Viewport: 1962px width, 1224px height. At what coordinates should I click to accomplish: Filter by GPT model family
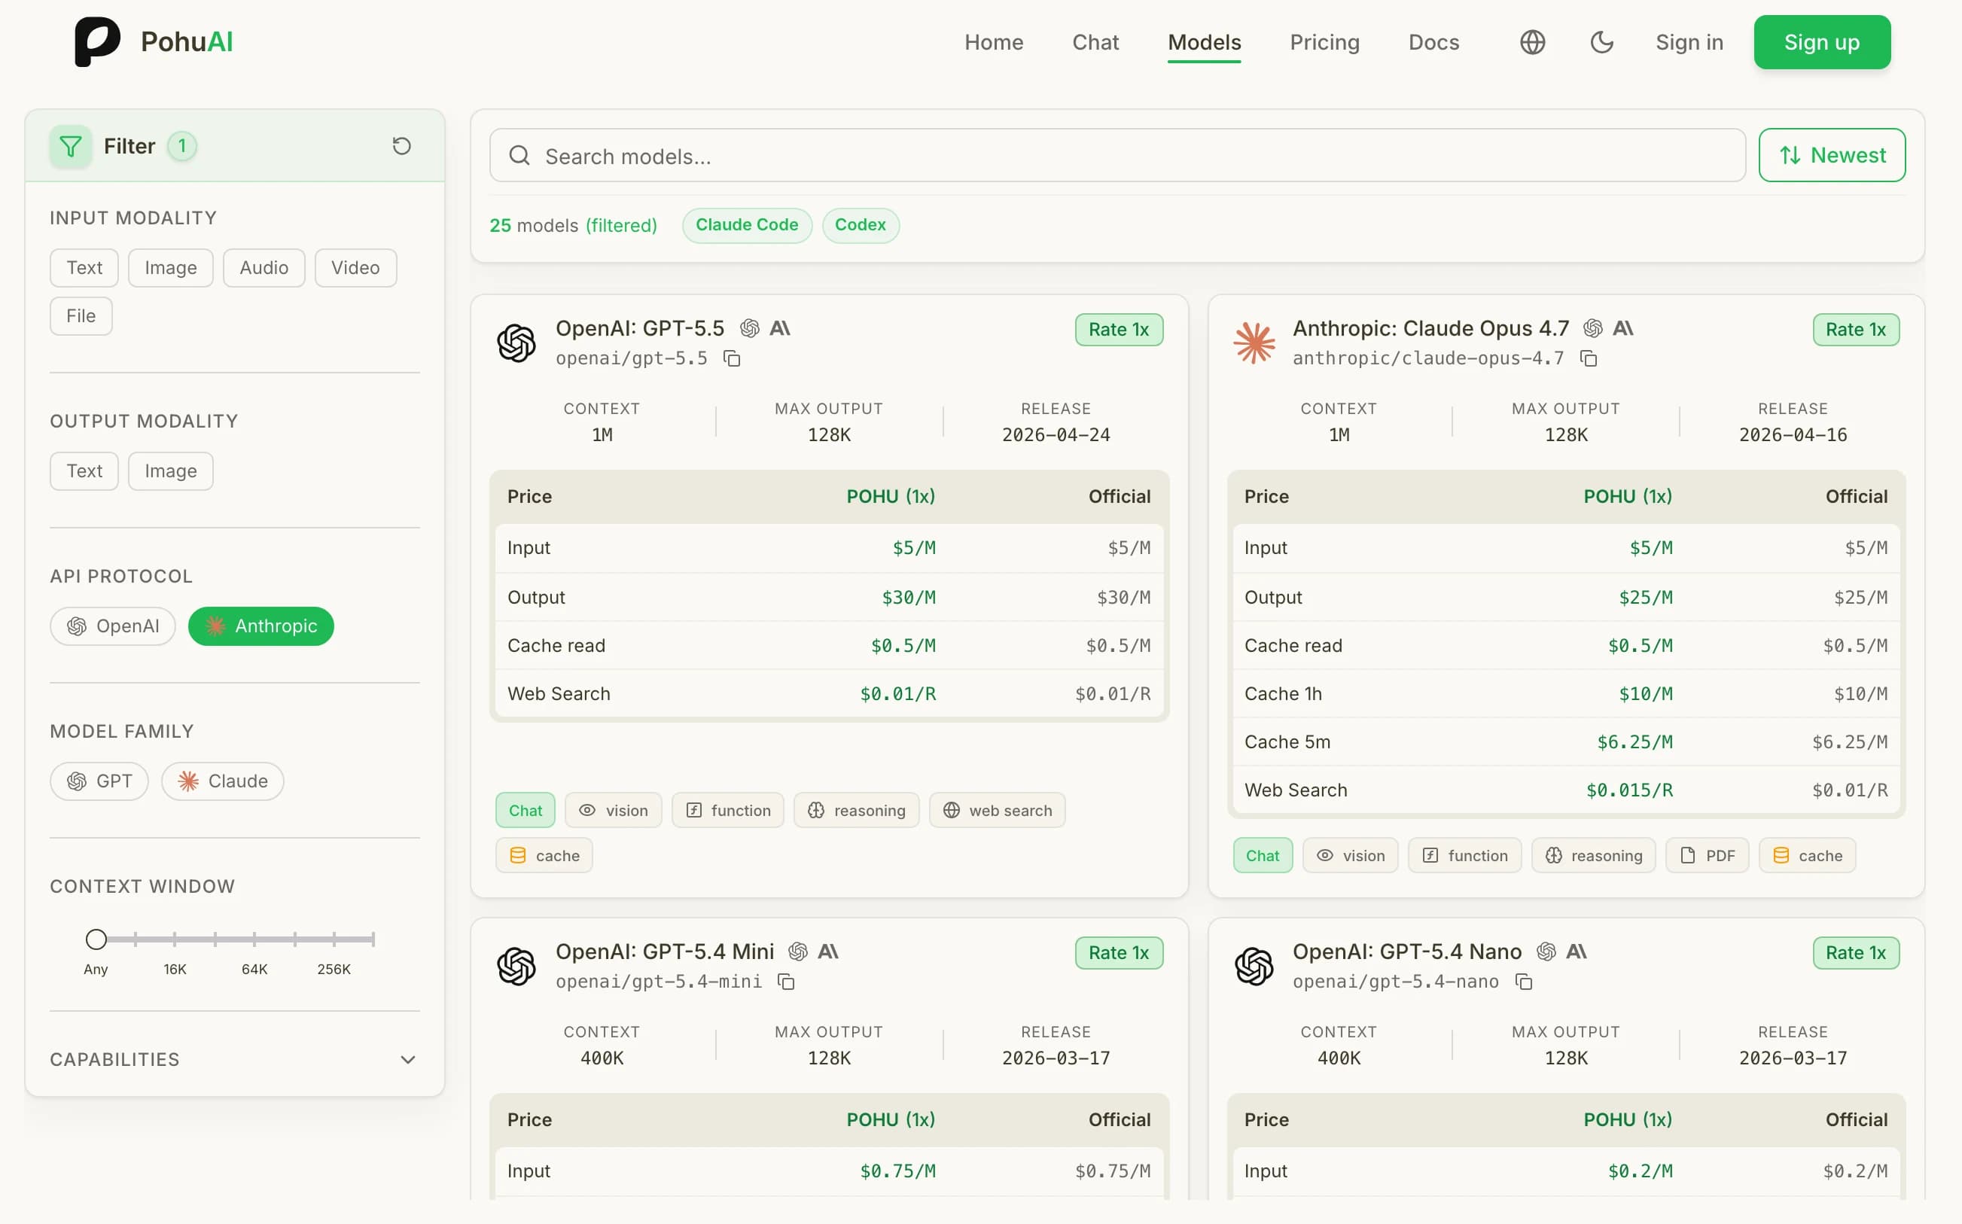coord(99,781)
